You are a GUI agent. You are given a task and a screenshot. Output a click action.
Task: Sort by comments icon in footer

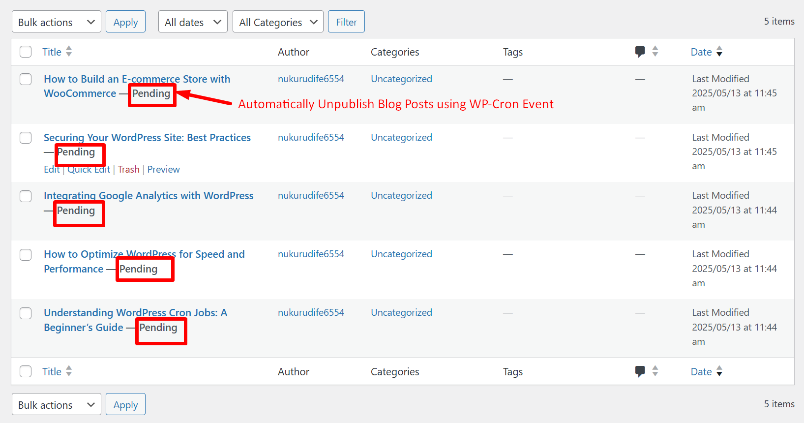click(x=640, y=371)
